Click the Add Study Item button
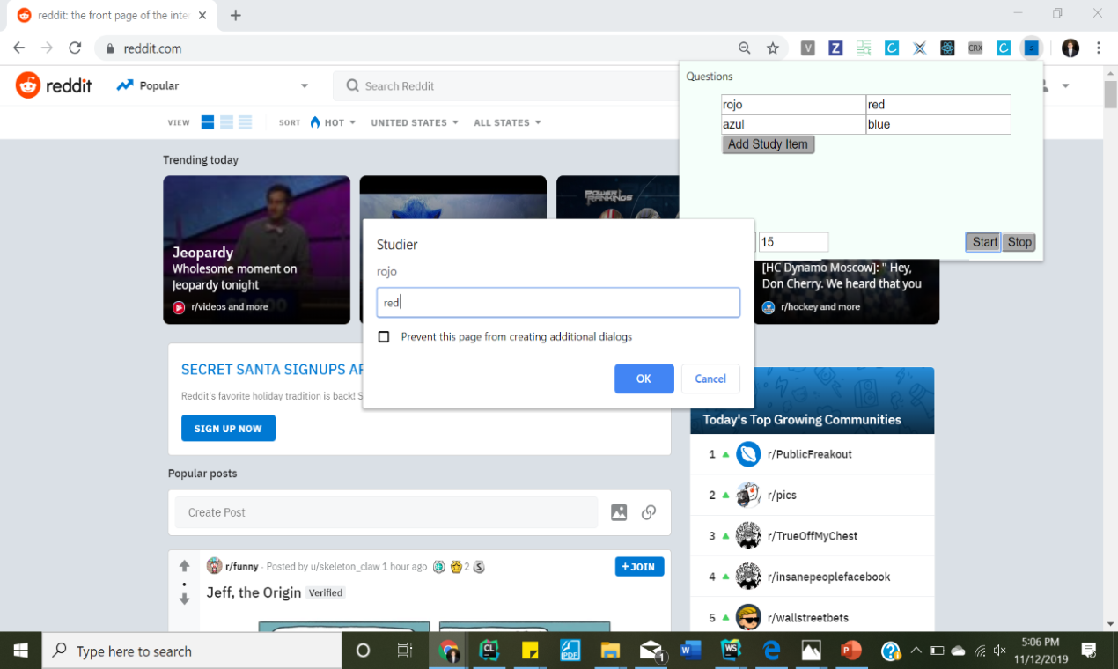Viewport: 1118px width, 669px height. coord(768,144)
